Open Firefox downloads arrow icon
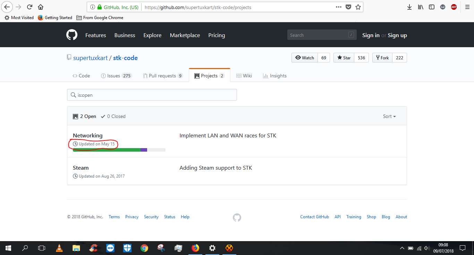 [409, 7]
